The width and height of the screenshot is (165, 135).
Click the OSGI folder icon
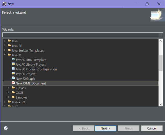(x=13, y=92)
